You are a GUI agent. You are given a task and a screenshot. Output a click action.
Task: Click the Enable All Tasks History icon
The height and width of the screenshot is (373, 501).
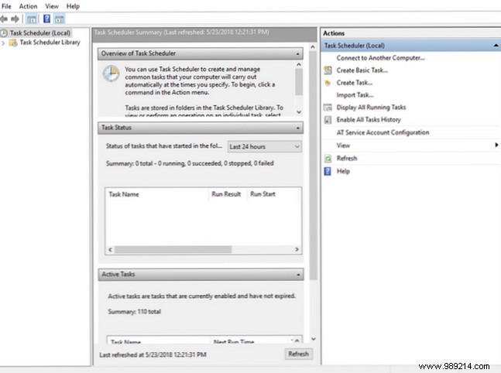click(x=329, y=120)
